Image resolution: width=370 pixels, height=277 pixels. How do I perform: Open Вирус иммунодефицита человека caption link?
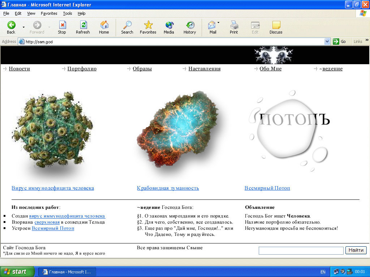(x=53, y=188)
